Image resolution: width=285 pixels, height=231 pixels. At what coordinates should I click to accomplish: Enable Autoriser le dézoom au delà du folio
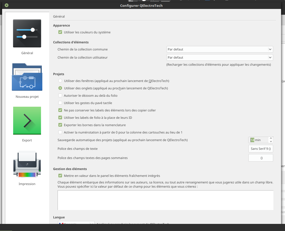[60, 96]
